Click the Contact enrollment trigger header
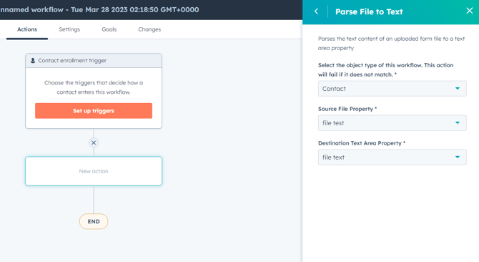This screenshot has width=479, height=262. 94,61
